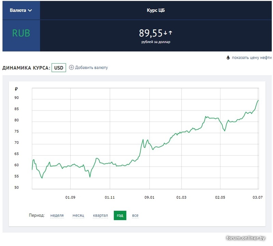Screen dimensions: 273x246
Task: Show the full history with "все"
Action: point(135,215)
